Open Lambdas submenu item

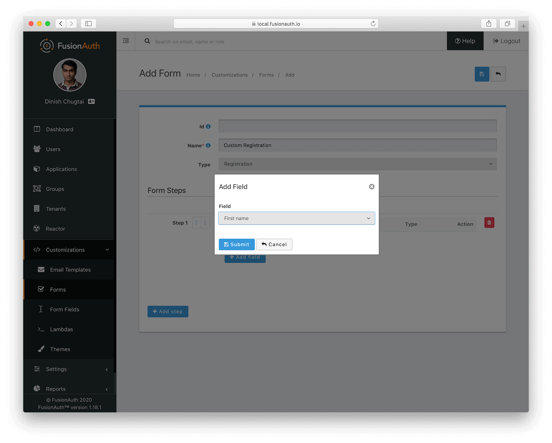point(69,329)
